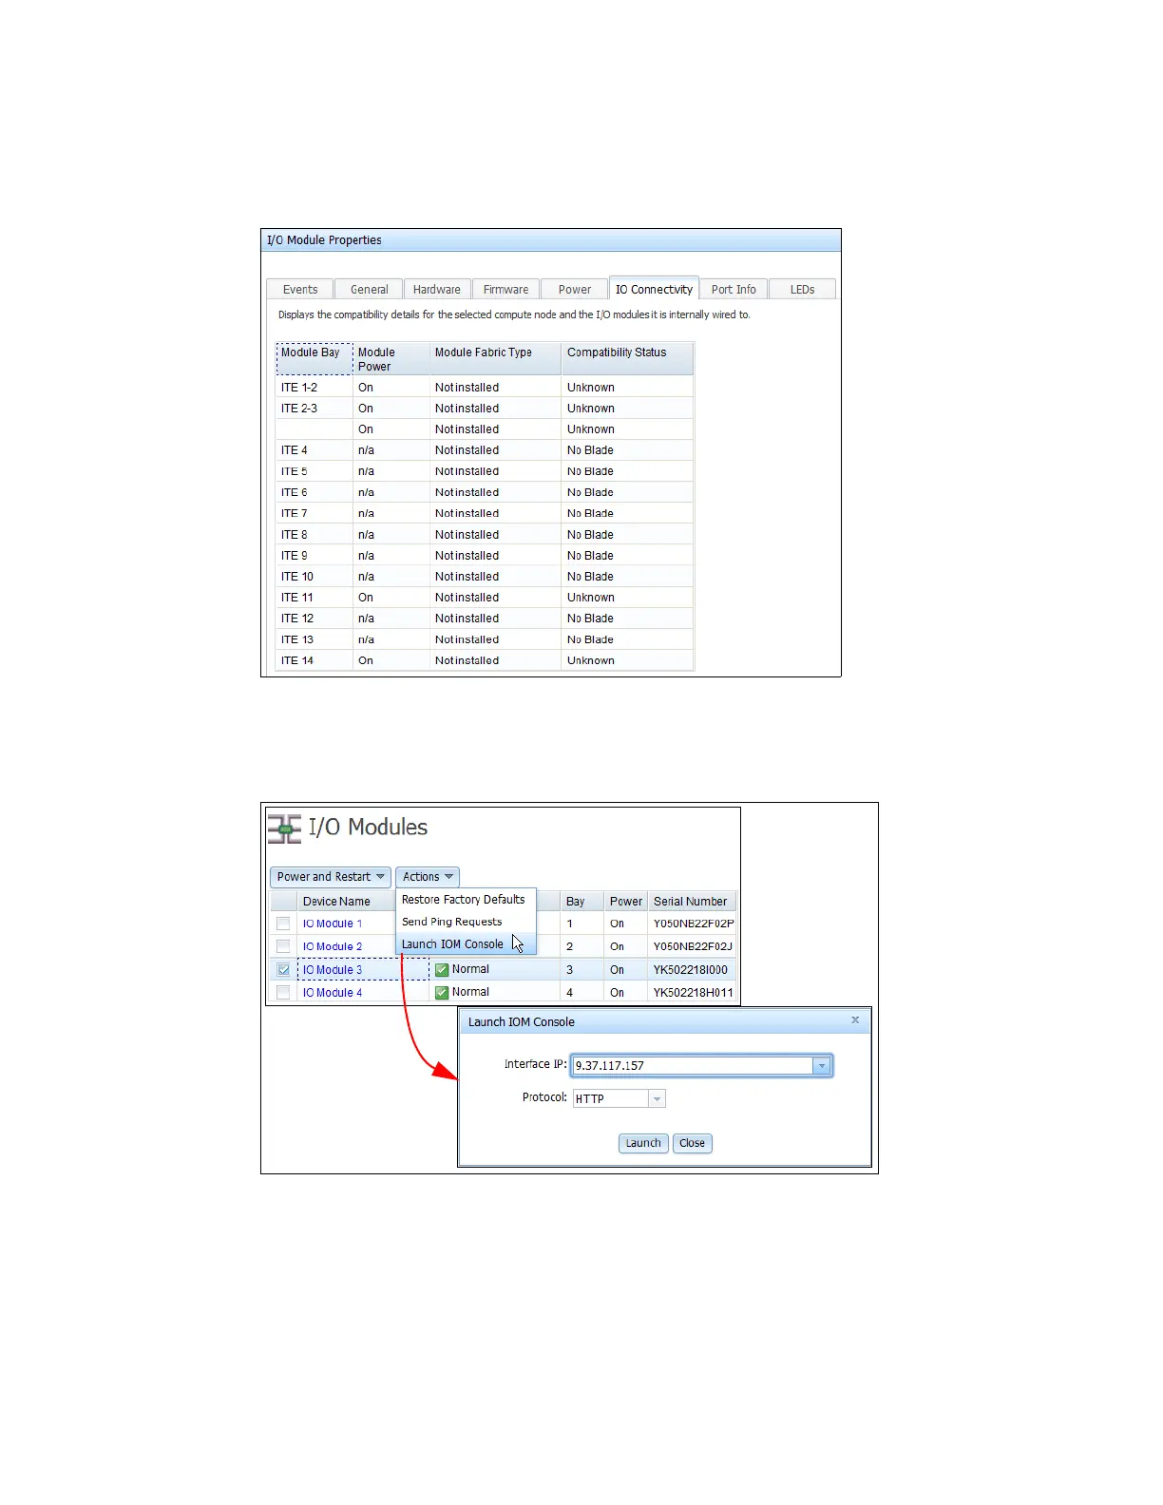Click the Compatibility Status column header
Screen dimensions: 1163x1505
click(x=627, y=359)
